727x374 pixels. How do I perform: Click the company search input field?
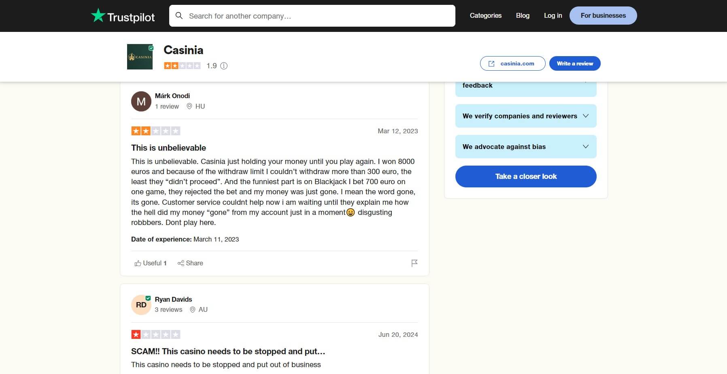click(312, 16)
